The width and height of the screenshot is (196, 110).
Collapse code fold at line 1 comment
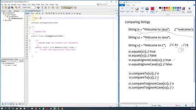pos(30,16)
